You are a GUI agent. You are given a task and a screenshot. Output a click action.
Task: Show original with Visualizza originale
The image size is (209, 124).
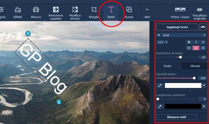(x=200, y=13)
